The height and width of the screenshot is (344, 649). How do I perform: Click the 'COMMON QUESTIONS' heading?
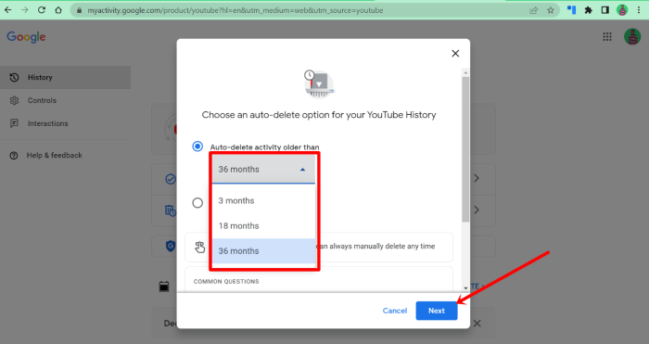coord(226,282)
